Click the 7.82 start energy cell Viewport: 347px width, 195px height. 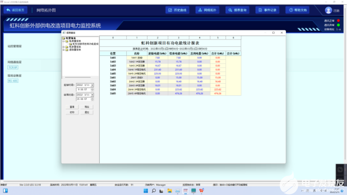(158, 58)
